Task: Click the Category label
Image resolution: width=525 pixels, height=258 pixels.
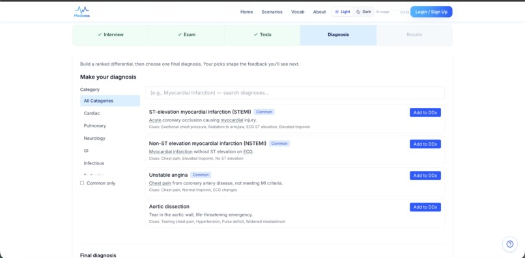Action: click(90, 90)
